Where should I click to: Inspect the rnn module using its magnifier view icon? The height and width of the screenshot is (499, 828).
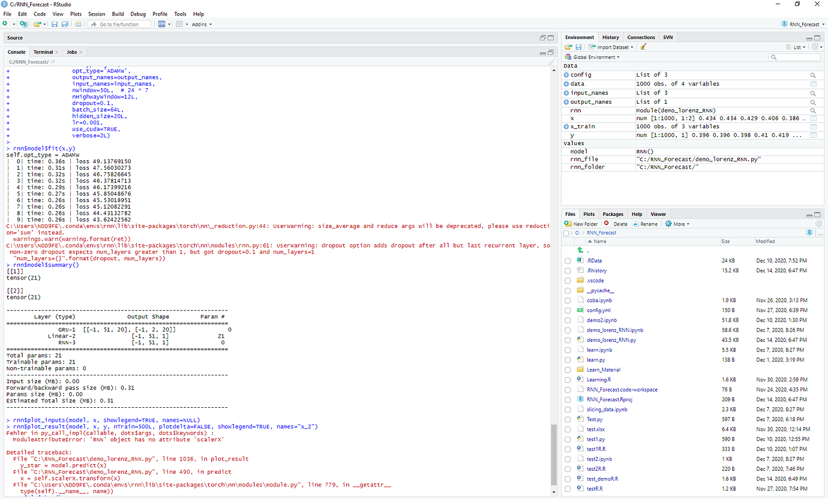point(814,110)
